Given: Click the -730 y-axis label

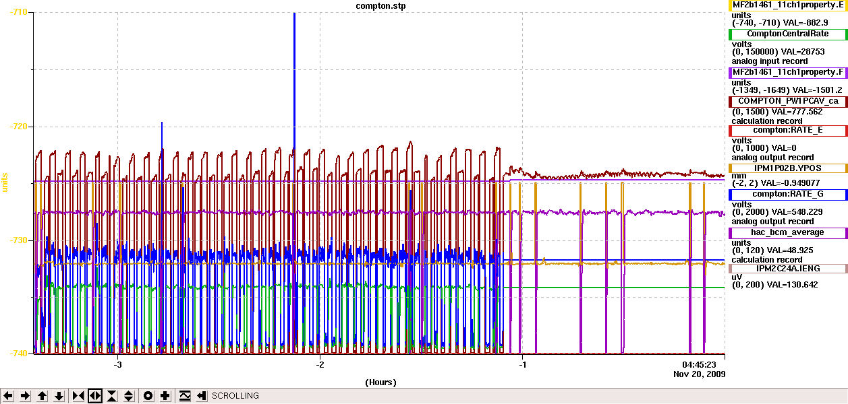Looking at the screenshot, I should click(x=18, y=240).
